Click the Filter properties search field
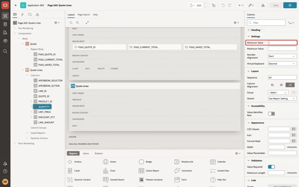The image size is (299, 187). click(x=266, y=23)
